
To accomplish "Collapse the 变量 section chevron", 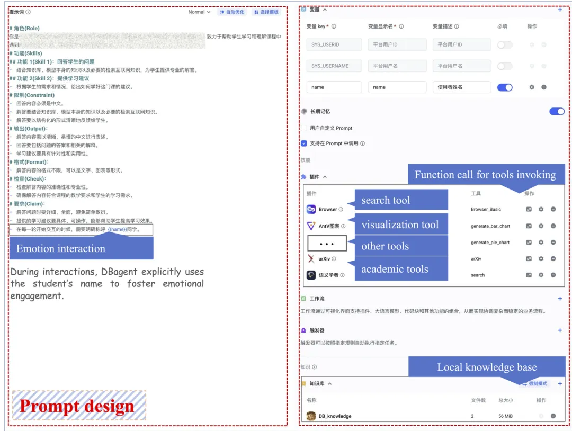I will (325, 10).
